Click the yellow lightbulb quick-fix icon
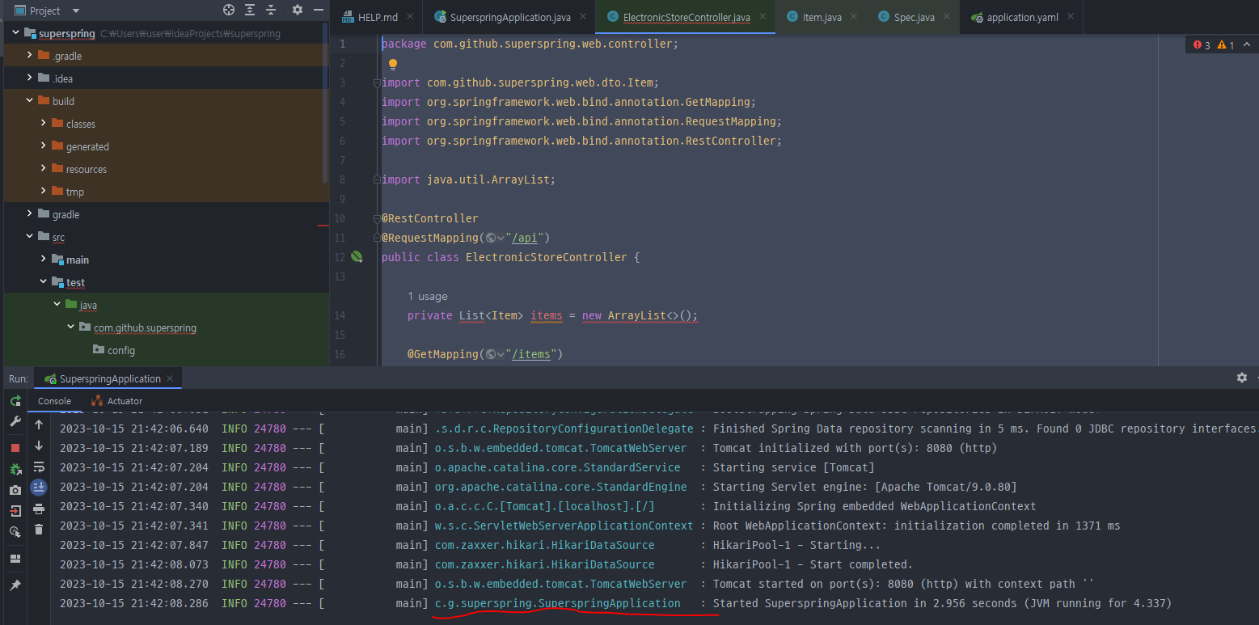1259x625 pixels. click(x=393, y=64)
